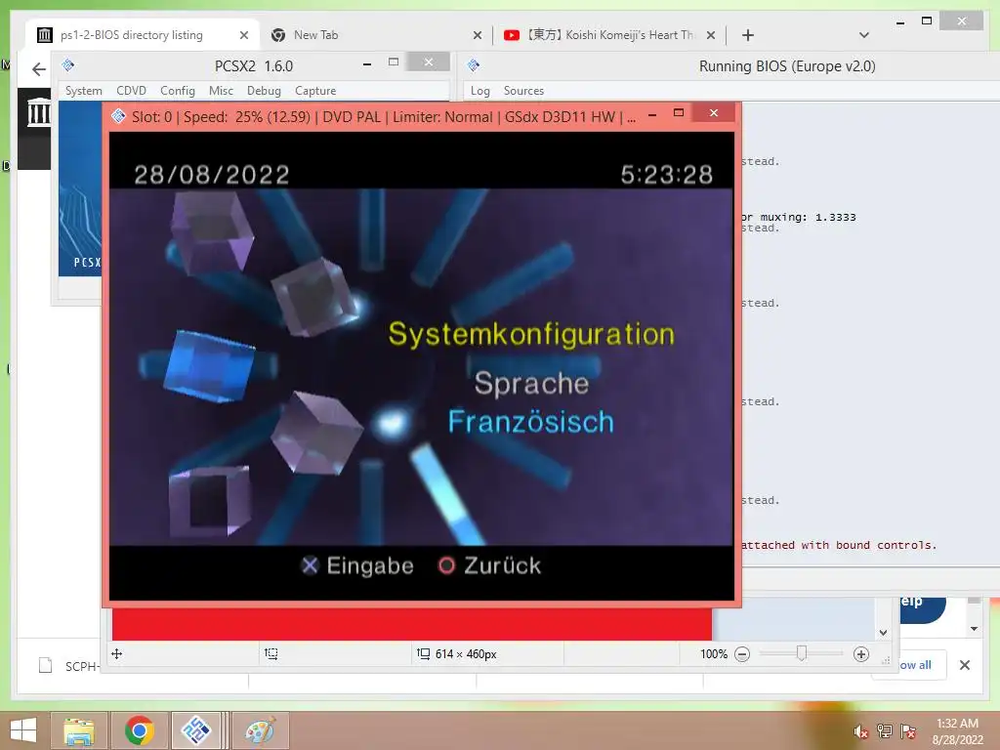Click the network tray icon

pyautogui.click(x=885, y=731)
